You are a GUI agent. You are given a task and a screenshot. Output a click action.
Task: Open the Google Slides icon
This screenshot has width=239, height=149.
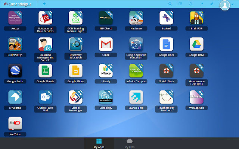tap(75, 70)
